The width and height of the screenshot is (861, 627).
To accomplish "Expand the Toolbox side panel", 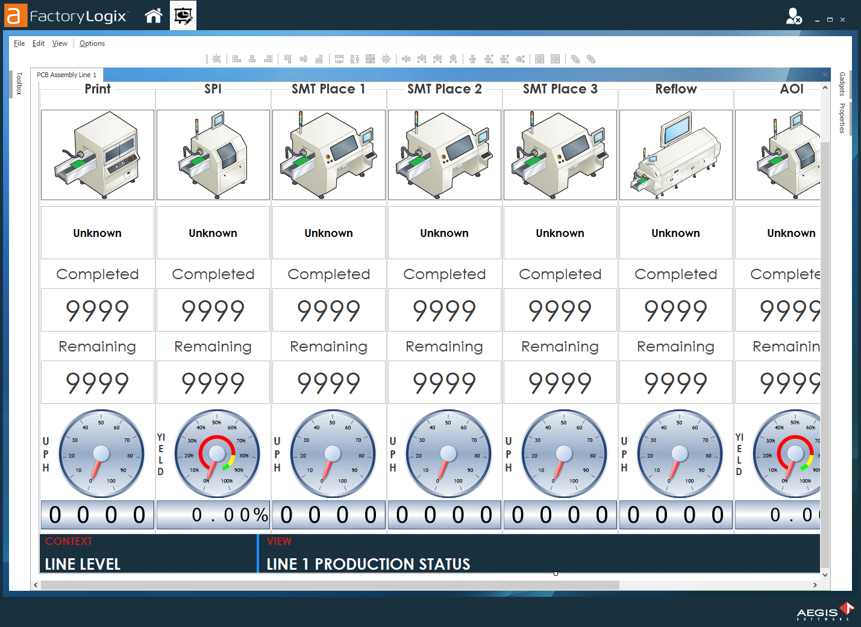I will coord(18,83).
